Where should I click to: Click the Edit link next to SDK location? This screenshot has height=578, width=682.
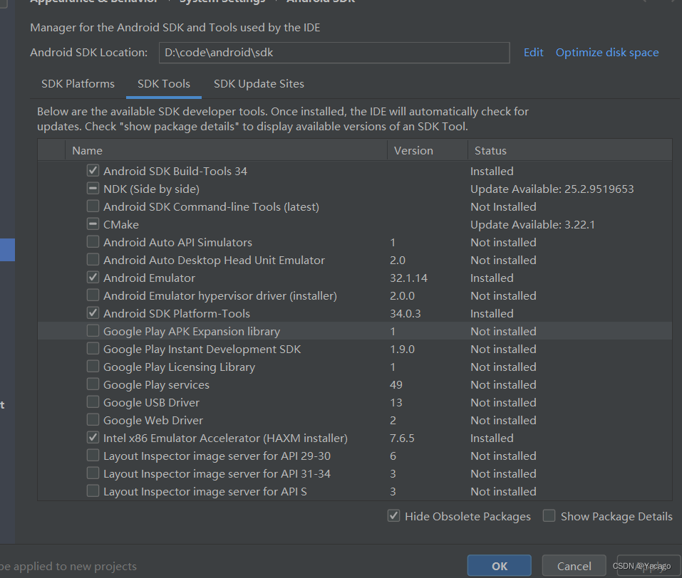point(533,52)
